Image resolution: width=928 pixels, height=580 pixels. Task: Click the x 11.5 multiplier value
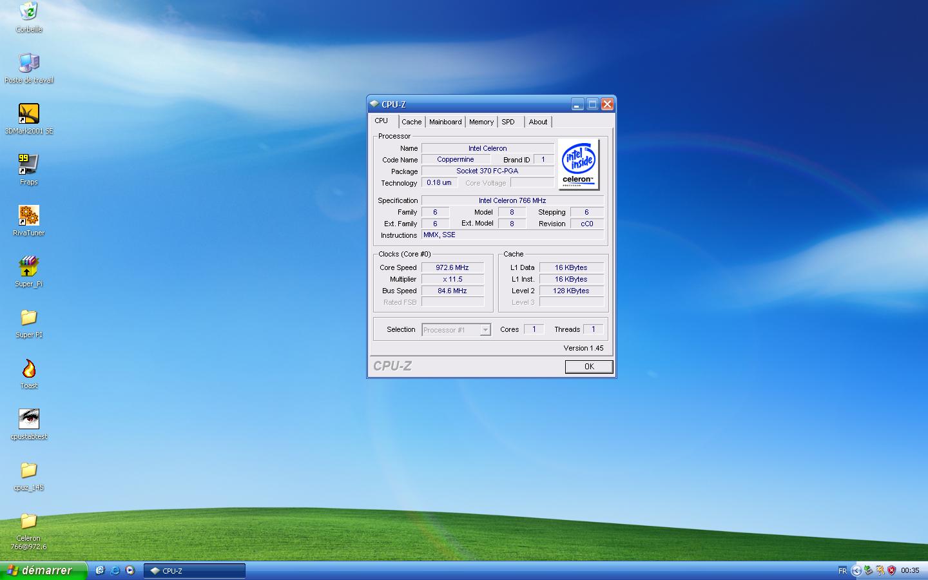(452, 279)
